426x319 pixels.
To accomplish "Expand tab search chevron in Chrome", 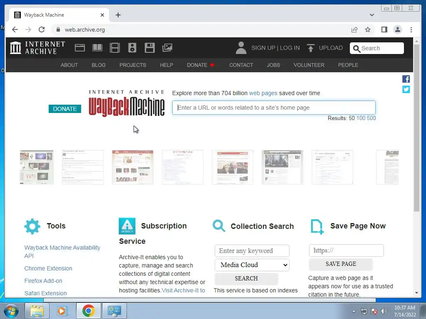I will [x=372, y=15].
